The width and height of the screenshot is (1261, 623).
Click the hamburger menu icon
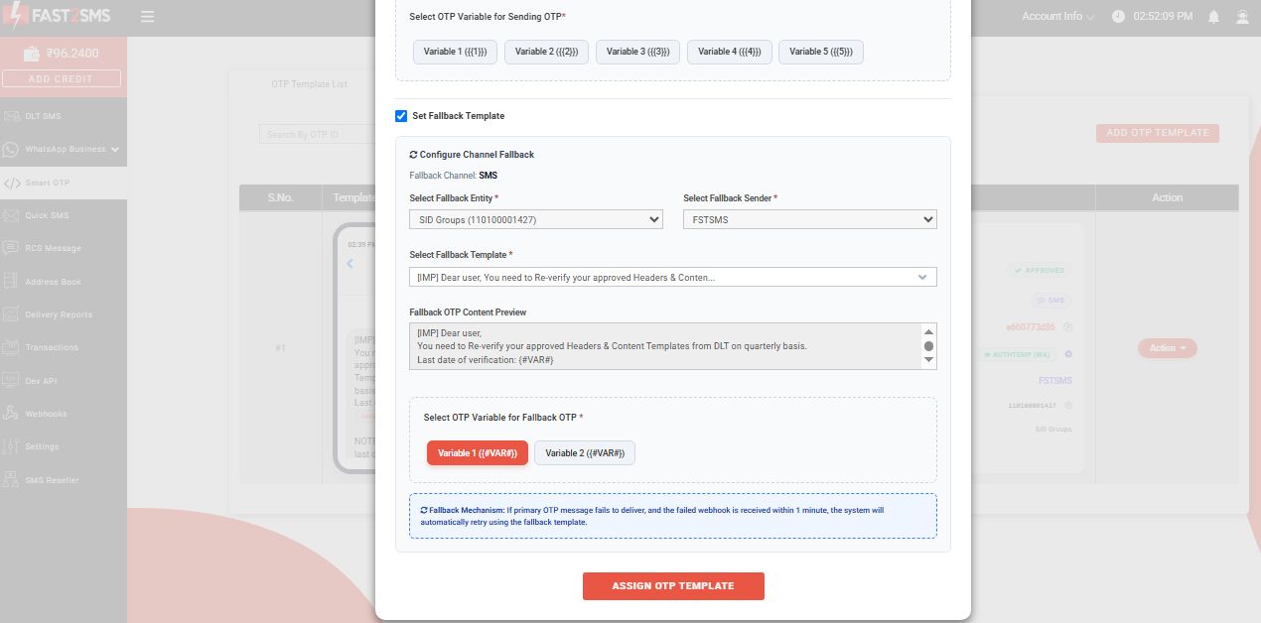tap(147, 17)
